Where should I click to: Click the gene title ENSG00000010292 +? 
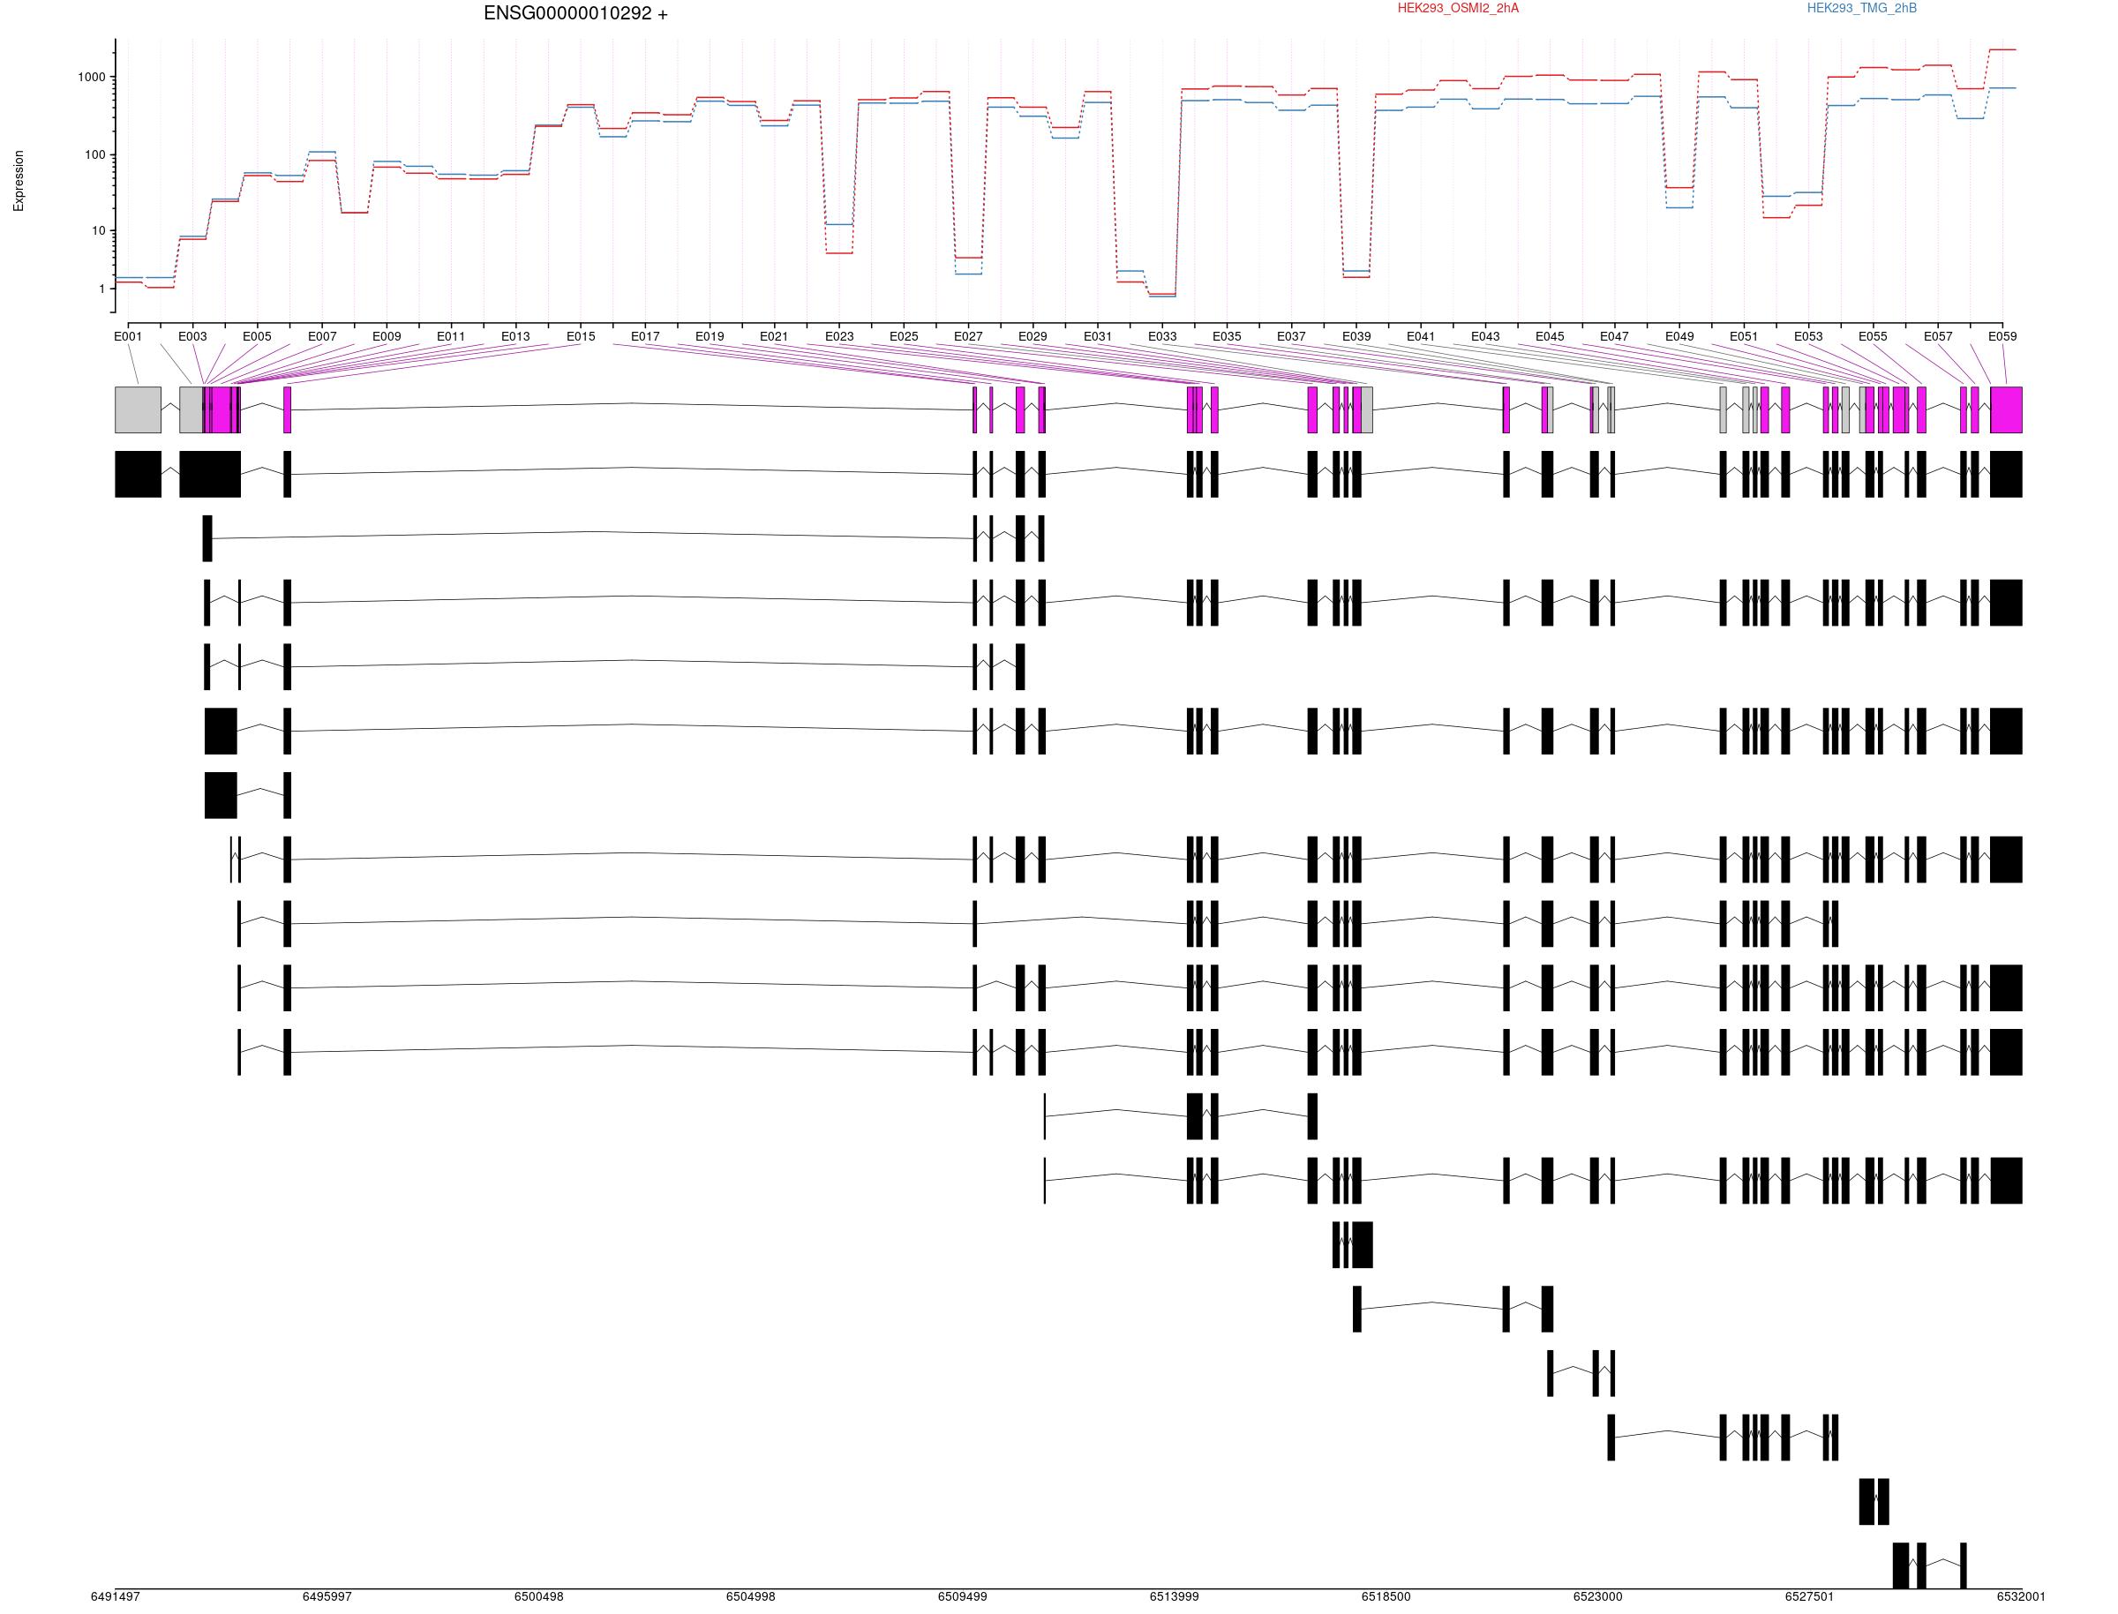tap(575, 13)
